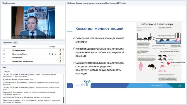Click presenter avatar icon in Шестопалов Павел row
The height and width of the screenshot is (105, 187).
coord(60,54)
